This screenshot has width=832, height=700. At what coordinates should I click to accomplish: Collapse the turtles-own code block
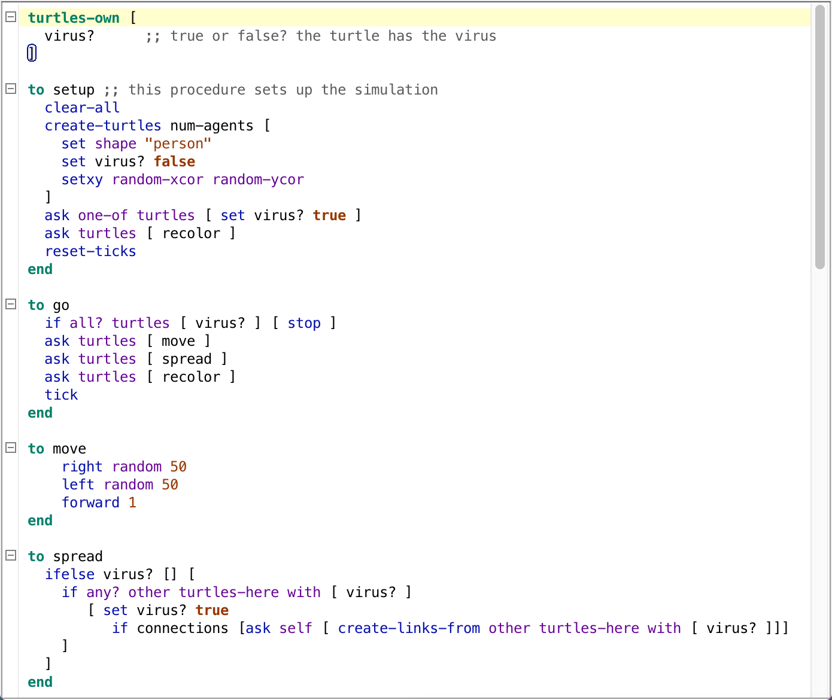[x=10, y=17]
